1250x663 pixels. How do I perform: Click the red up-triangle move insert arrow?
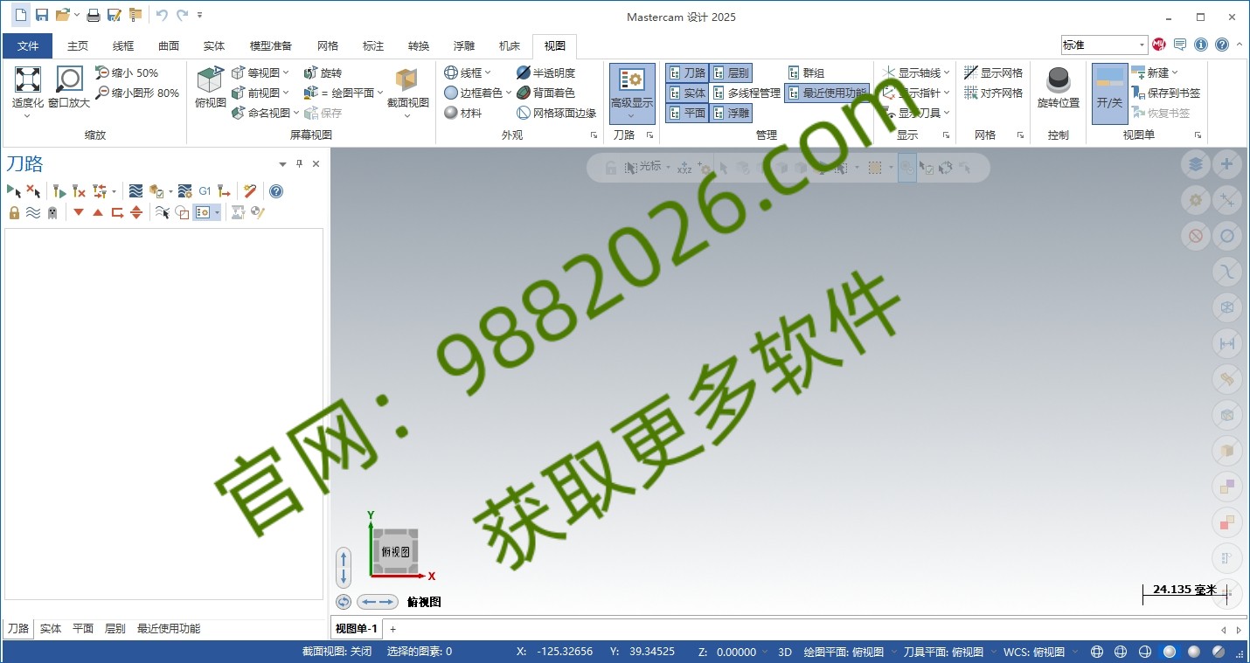[x=98, y=212]
